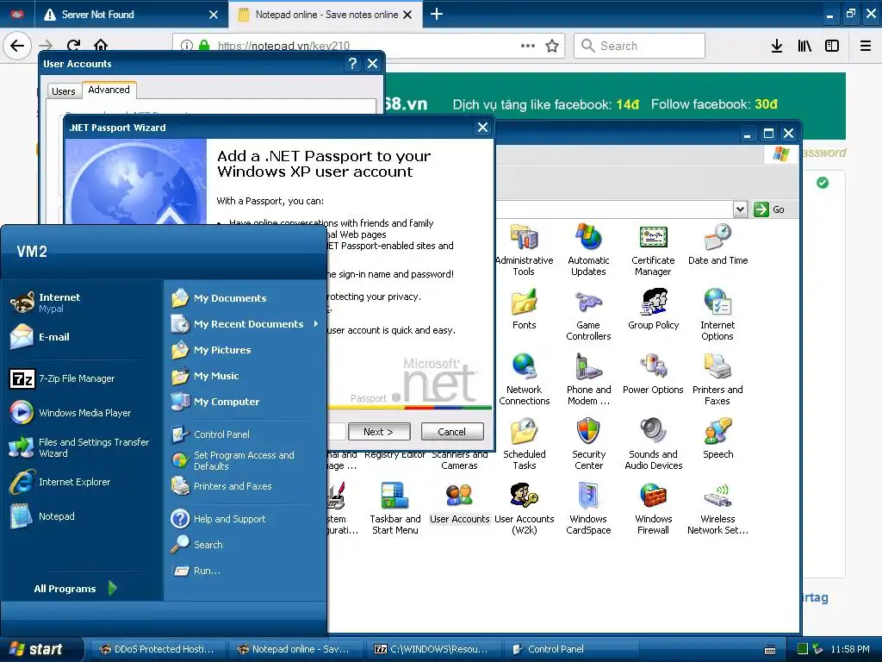This screenshot has height=662, width=882.
Task: Open Date and Time icon
Action: [717, 245]
